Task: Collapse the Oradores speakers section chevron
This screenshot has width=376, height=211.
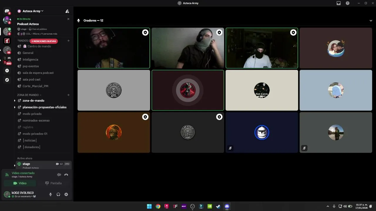Action: 371,21
